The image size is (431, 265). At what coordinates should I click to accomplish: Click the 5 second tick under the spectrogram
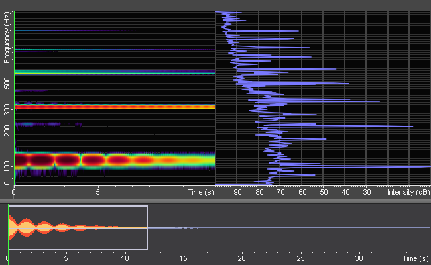[98, 193]
